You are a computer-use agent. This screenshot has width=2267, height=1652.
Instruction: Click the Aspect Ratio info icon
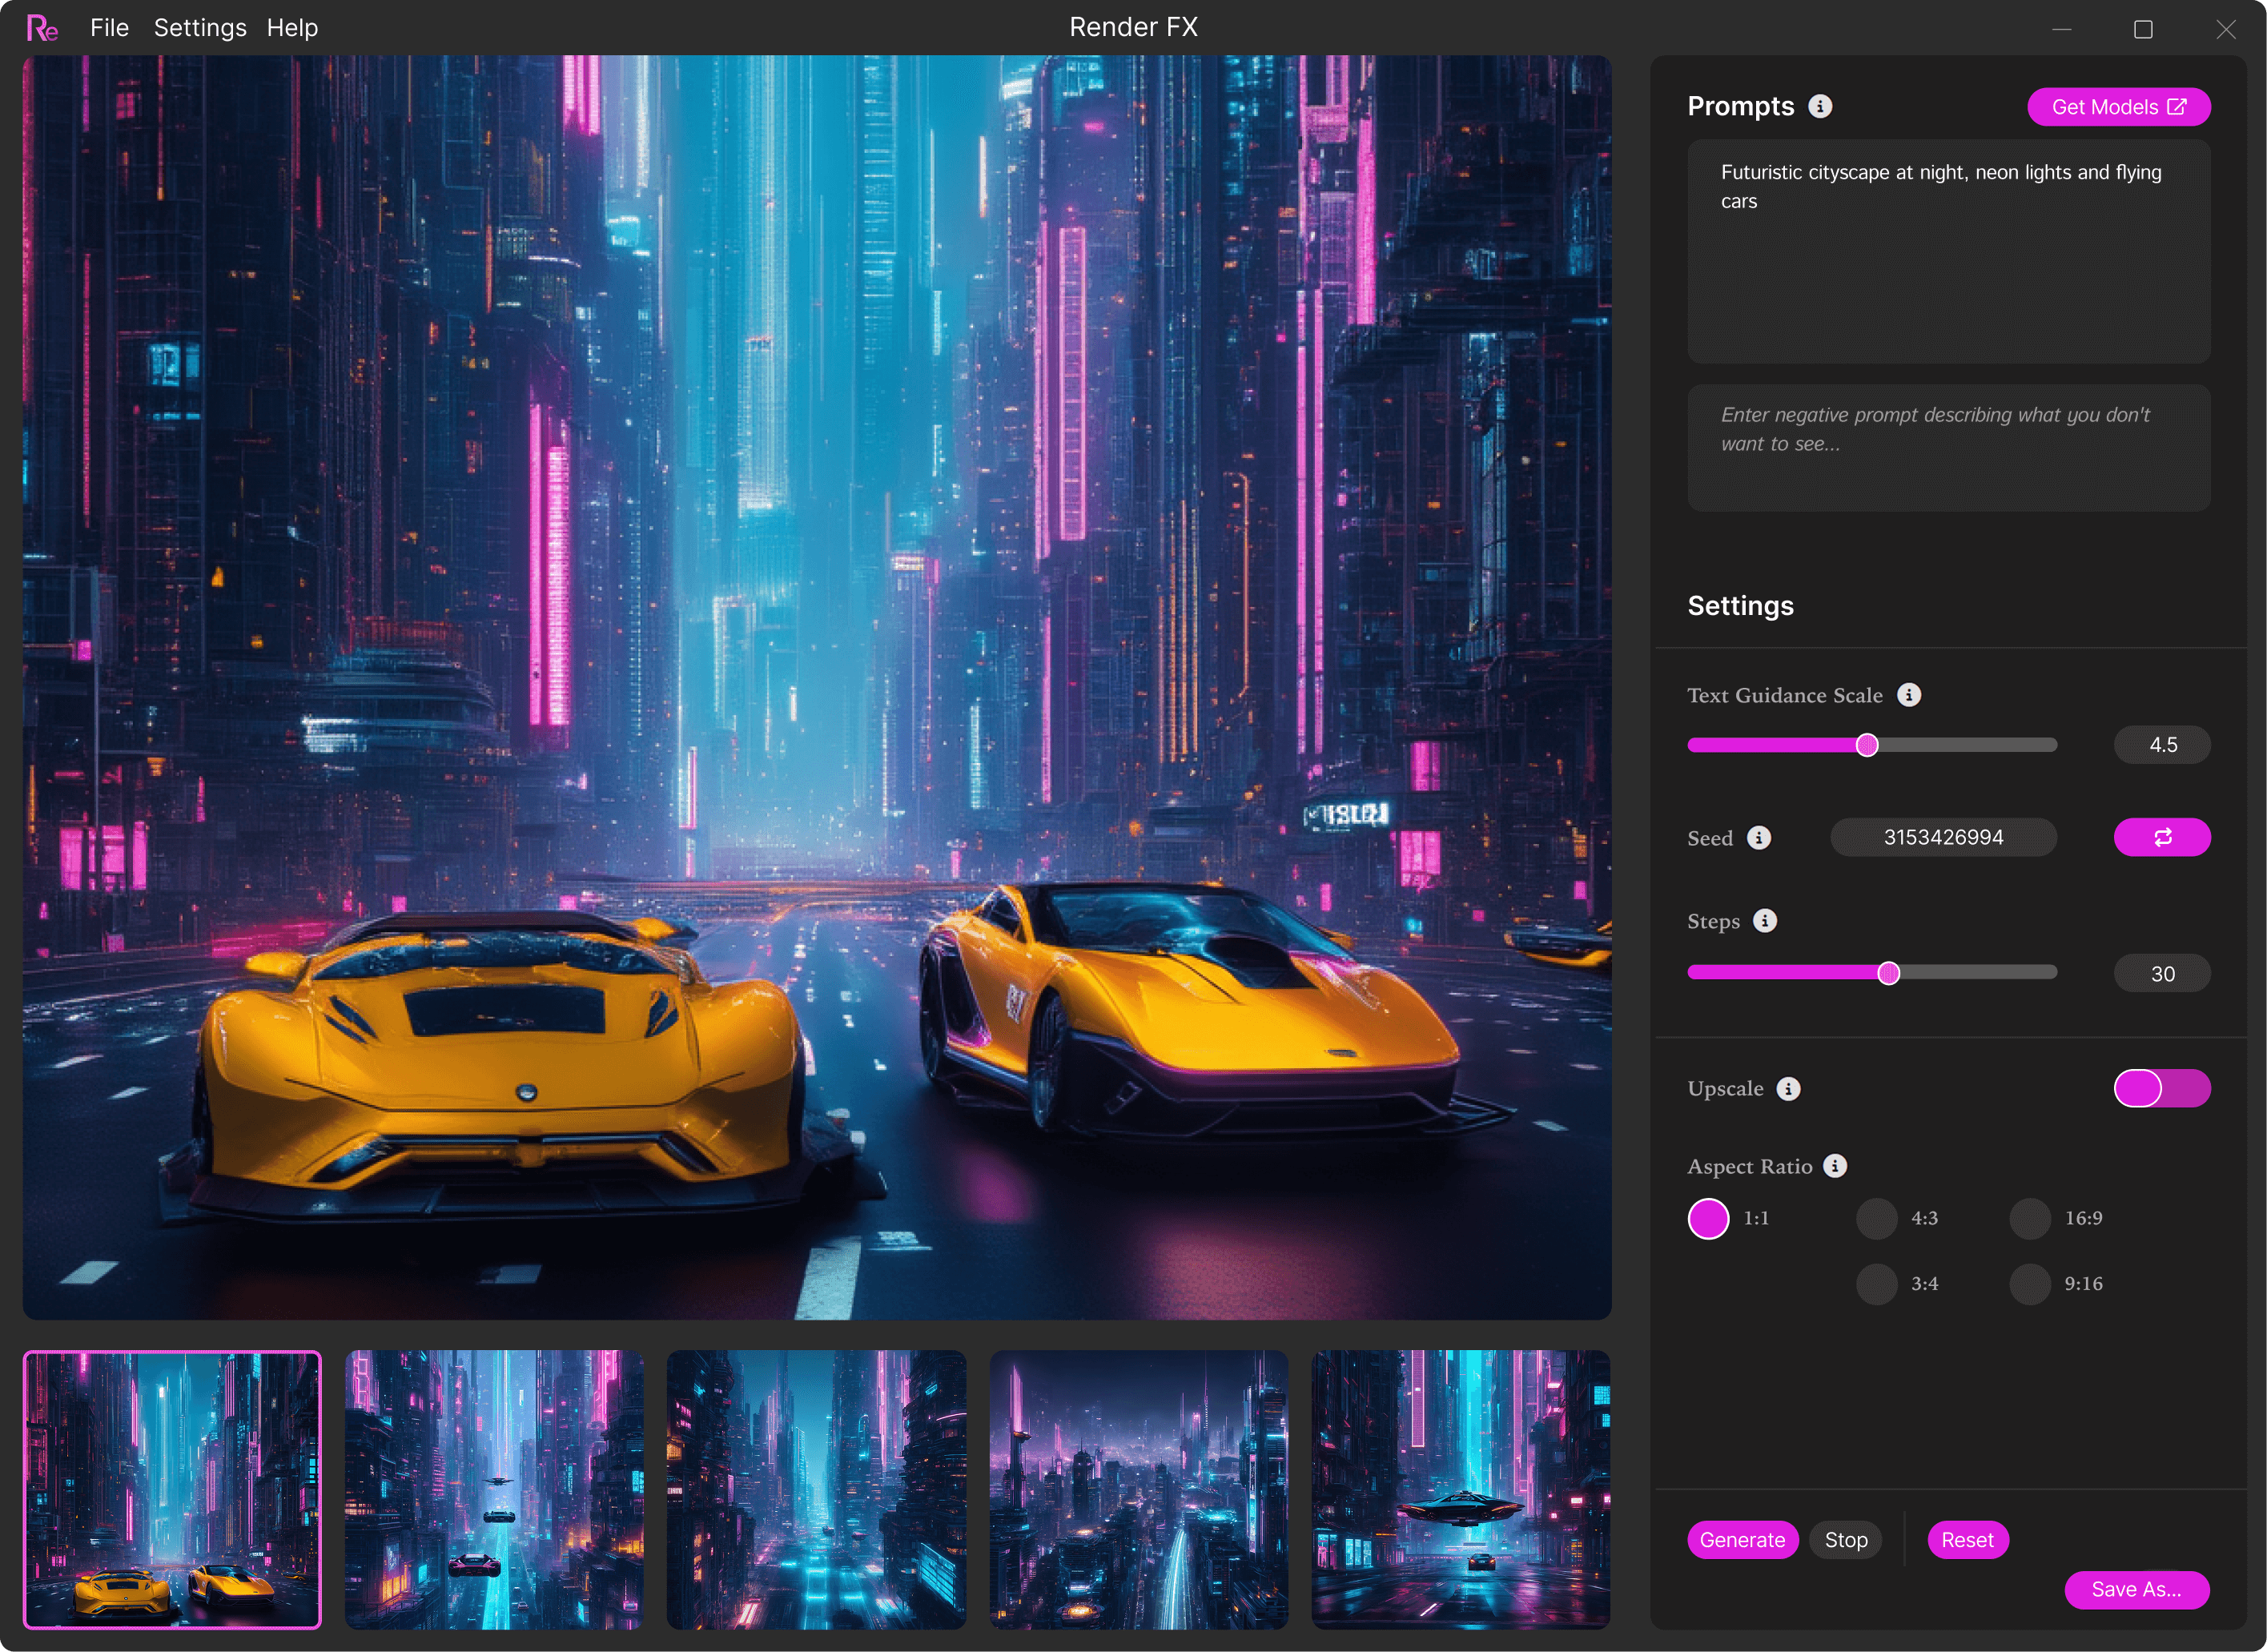1836,1165
